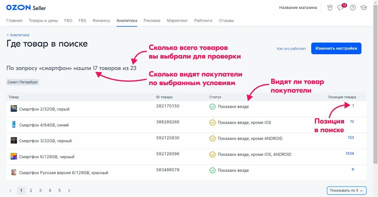Open the next page arrow in pagination
Image resolution: width=378 pixels, height=197 pixels.
coord(69,190)
